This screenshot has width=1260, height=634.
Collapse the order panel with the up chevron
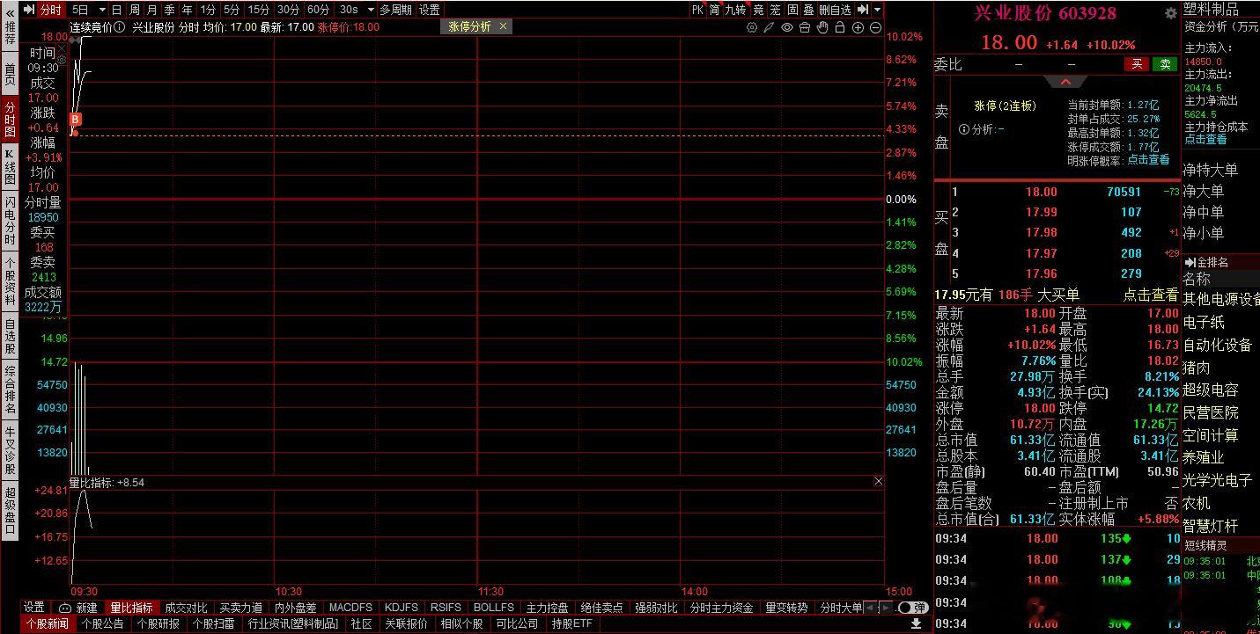click(1065, 82)
